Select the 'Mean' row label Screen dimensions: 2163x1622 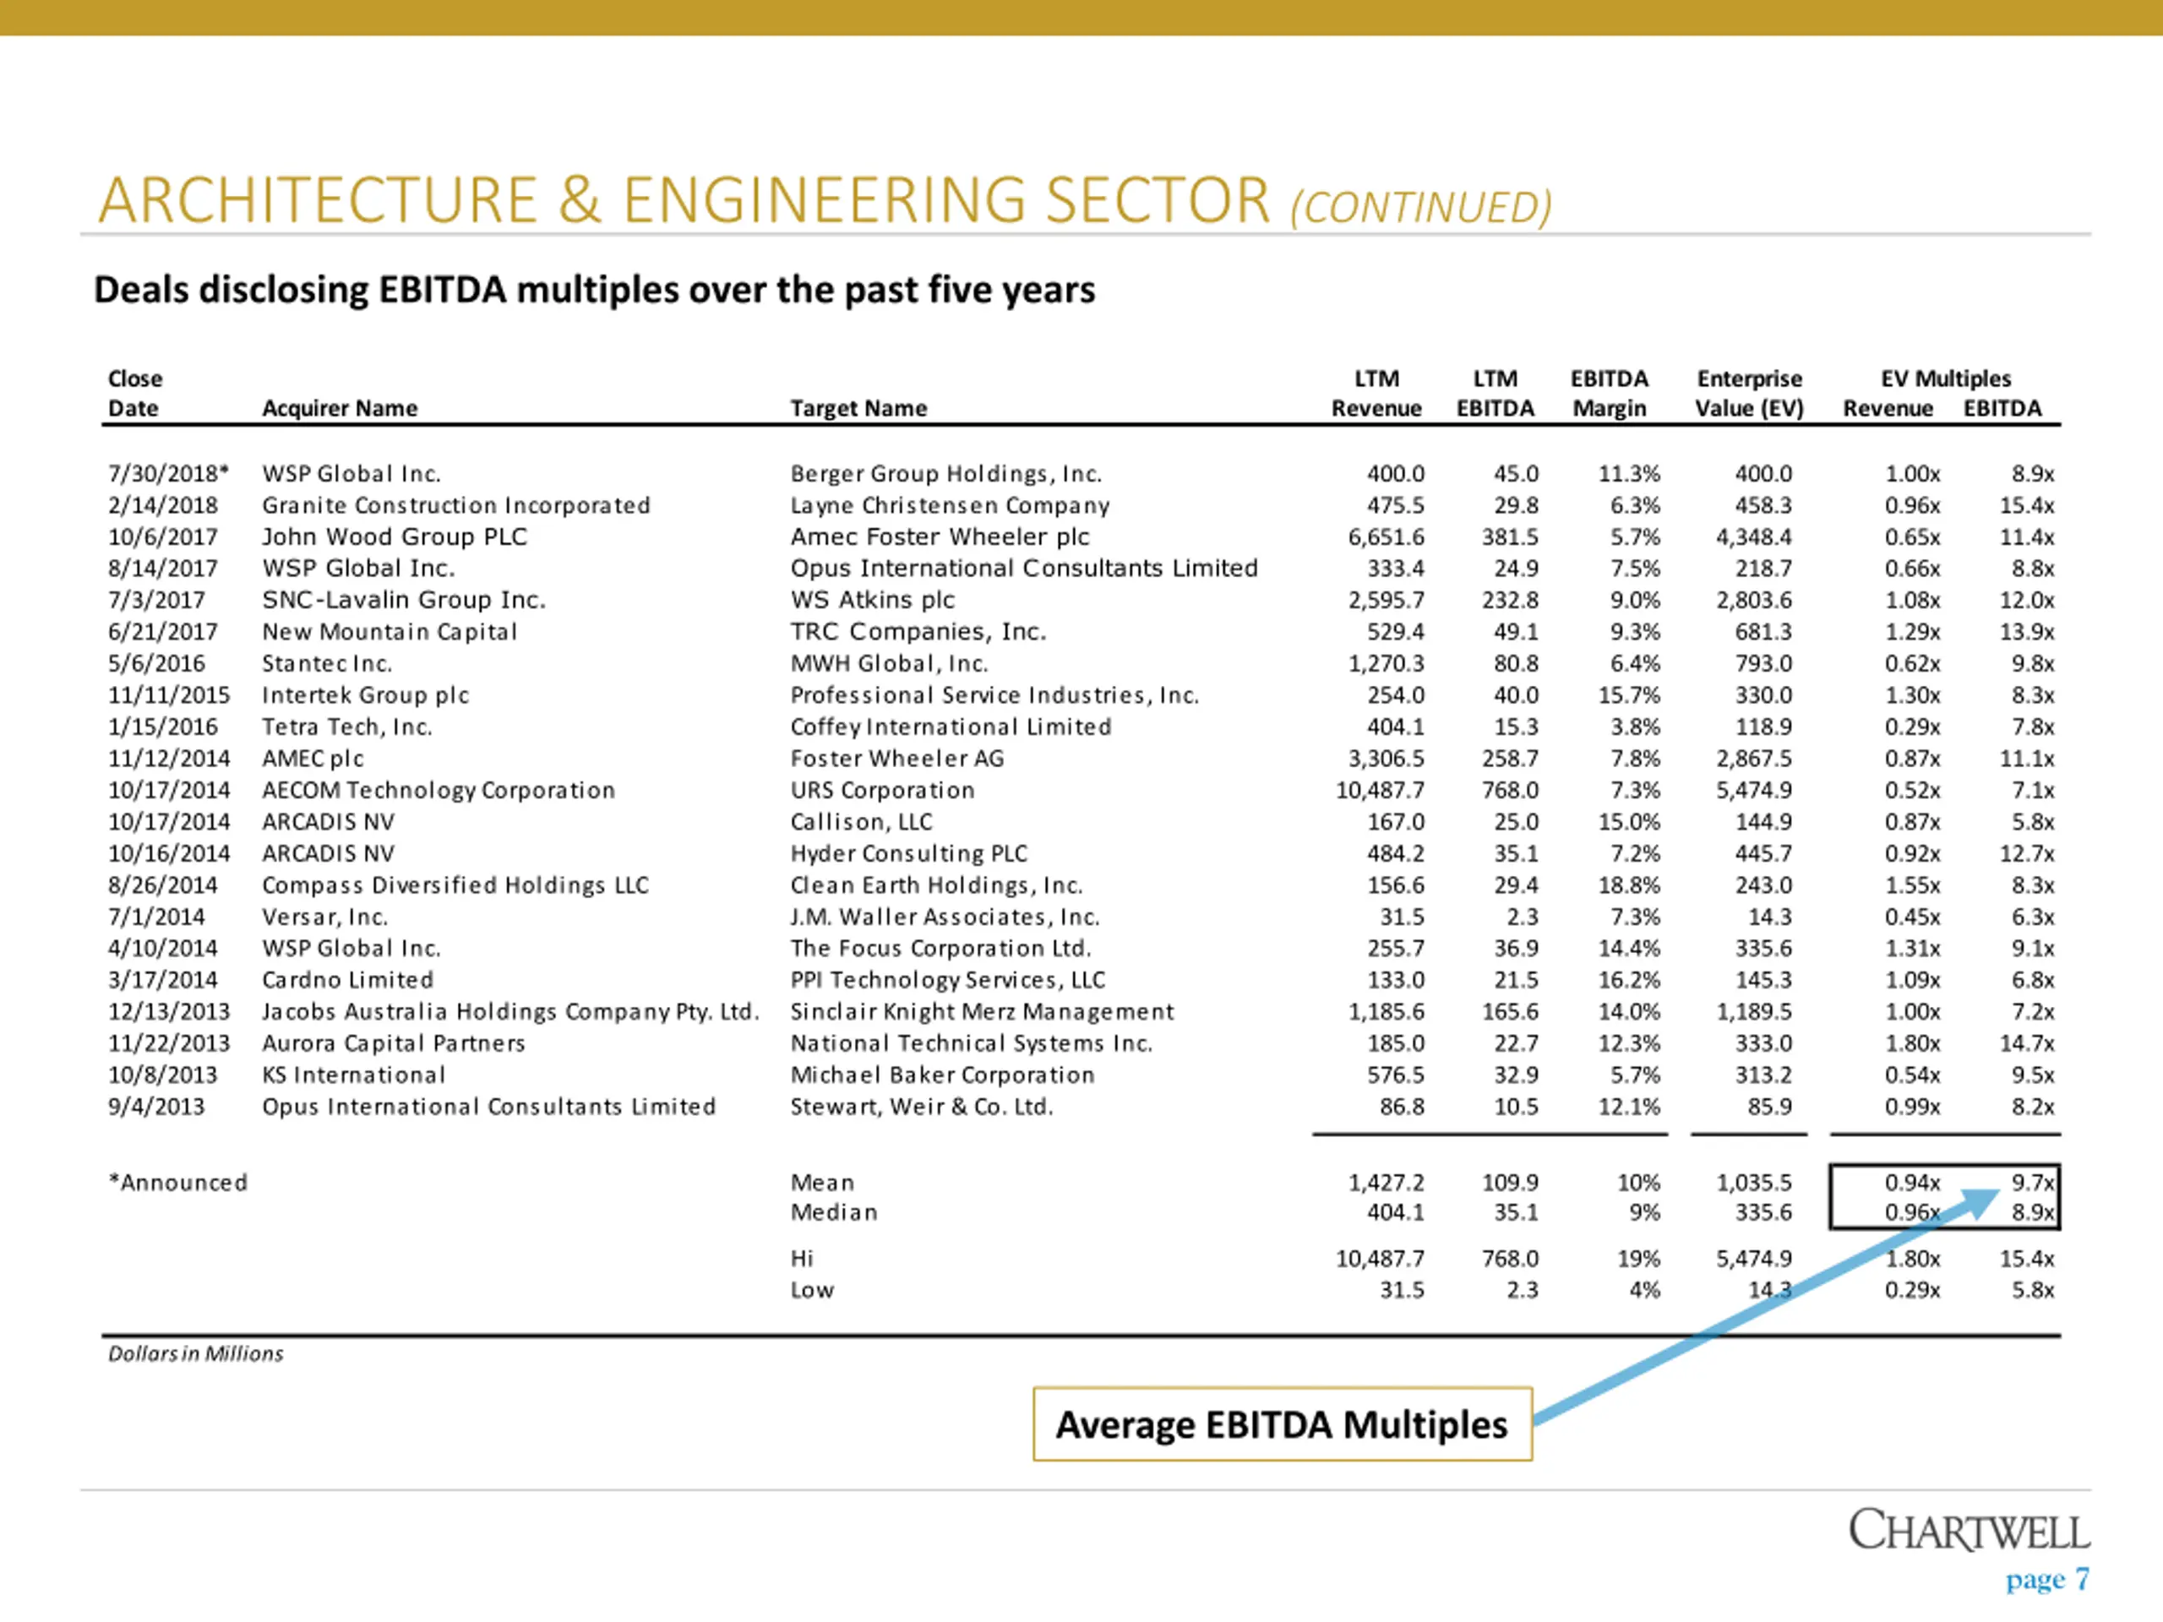click(822, 1183)
